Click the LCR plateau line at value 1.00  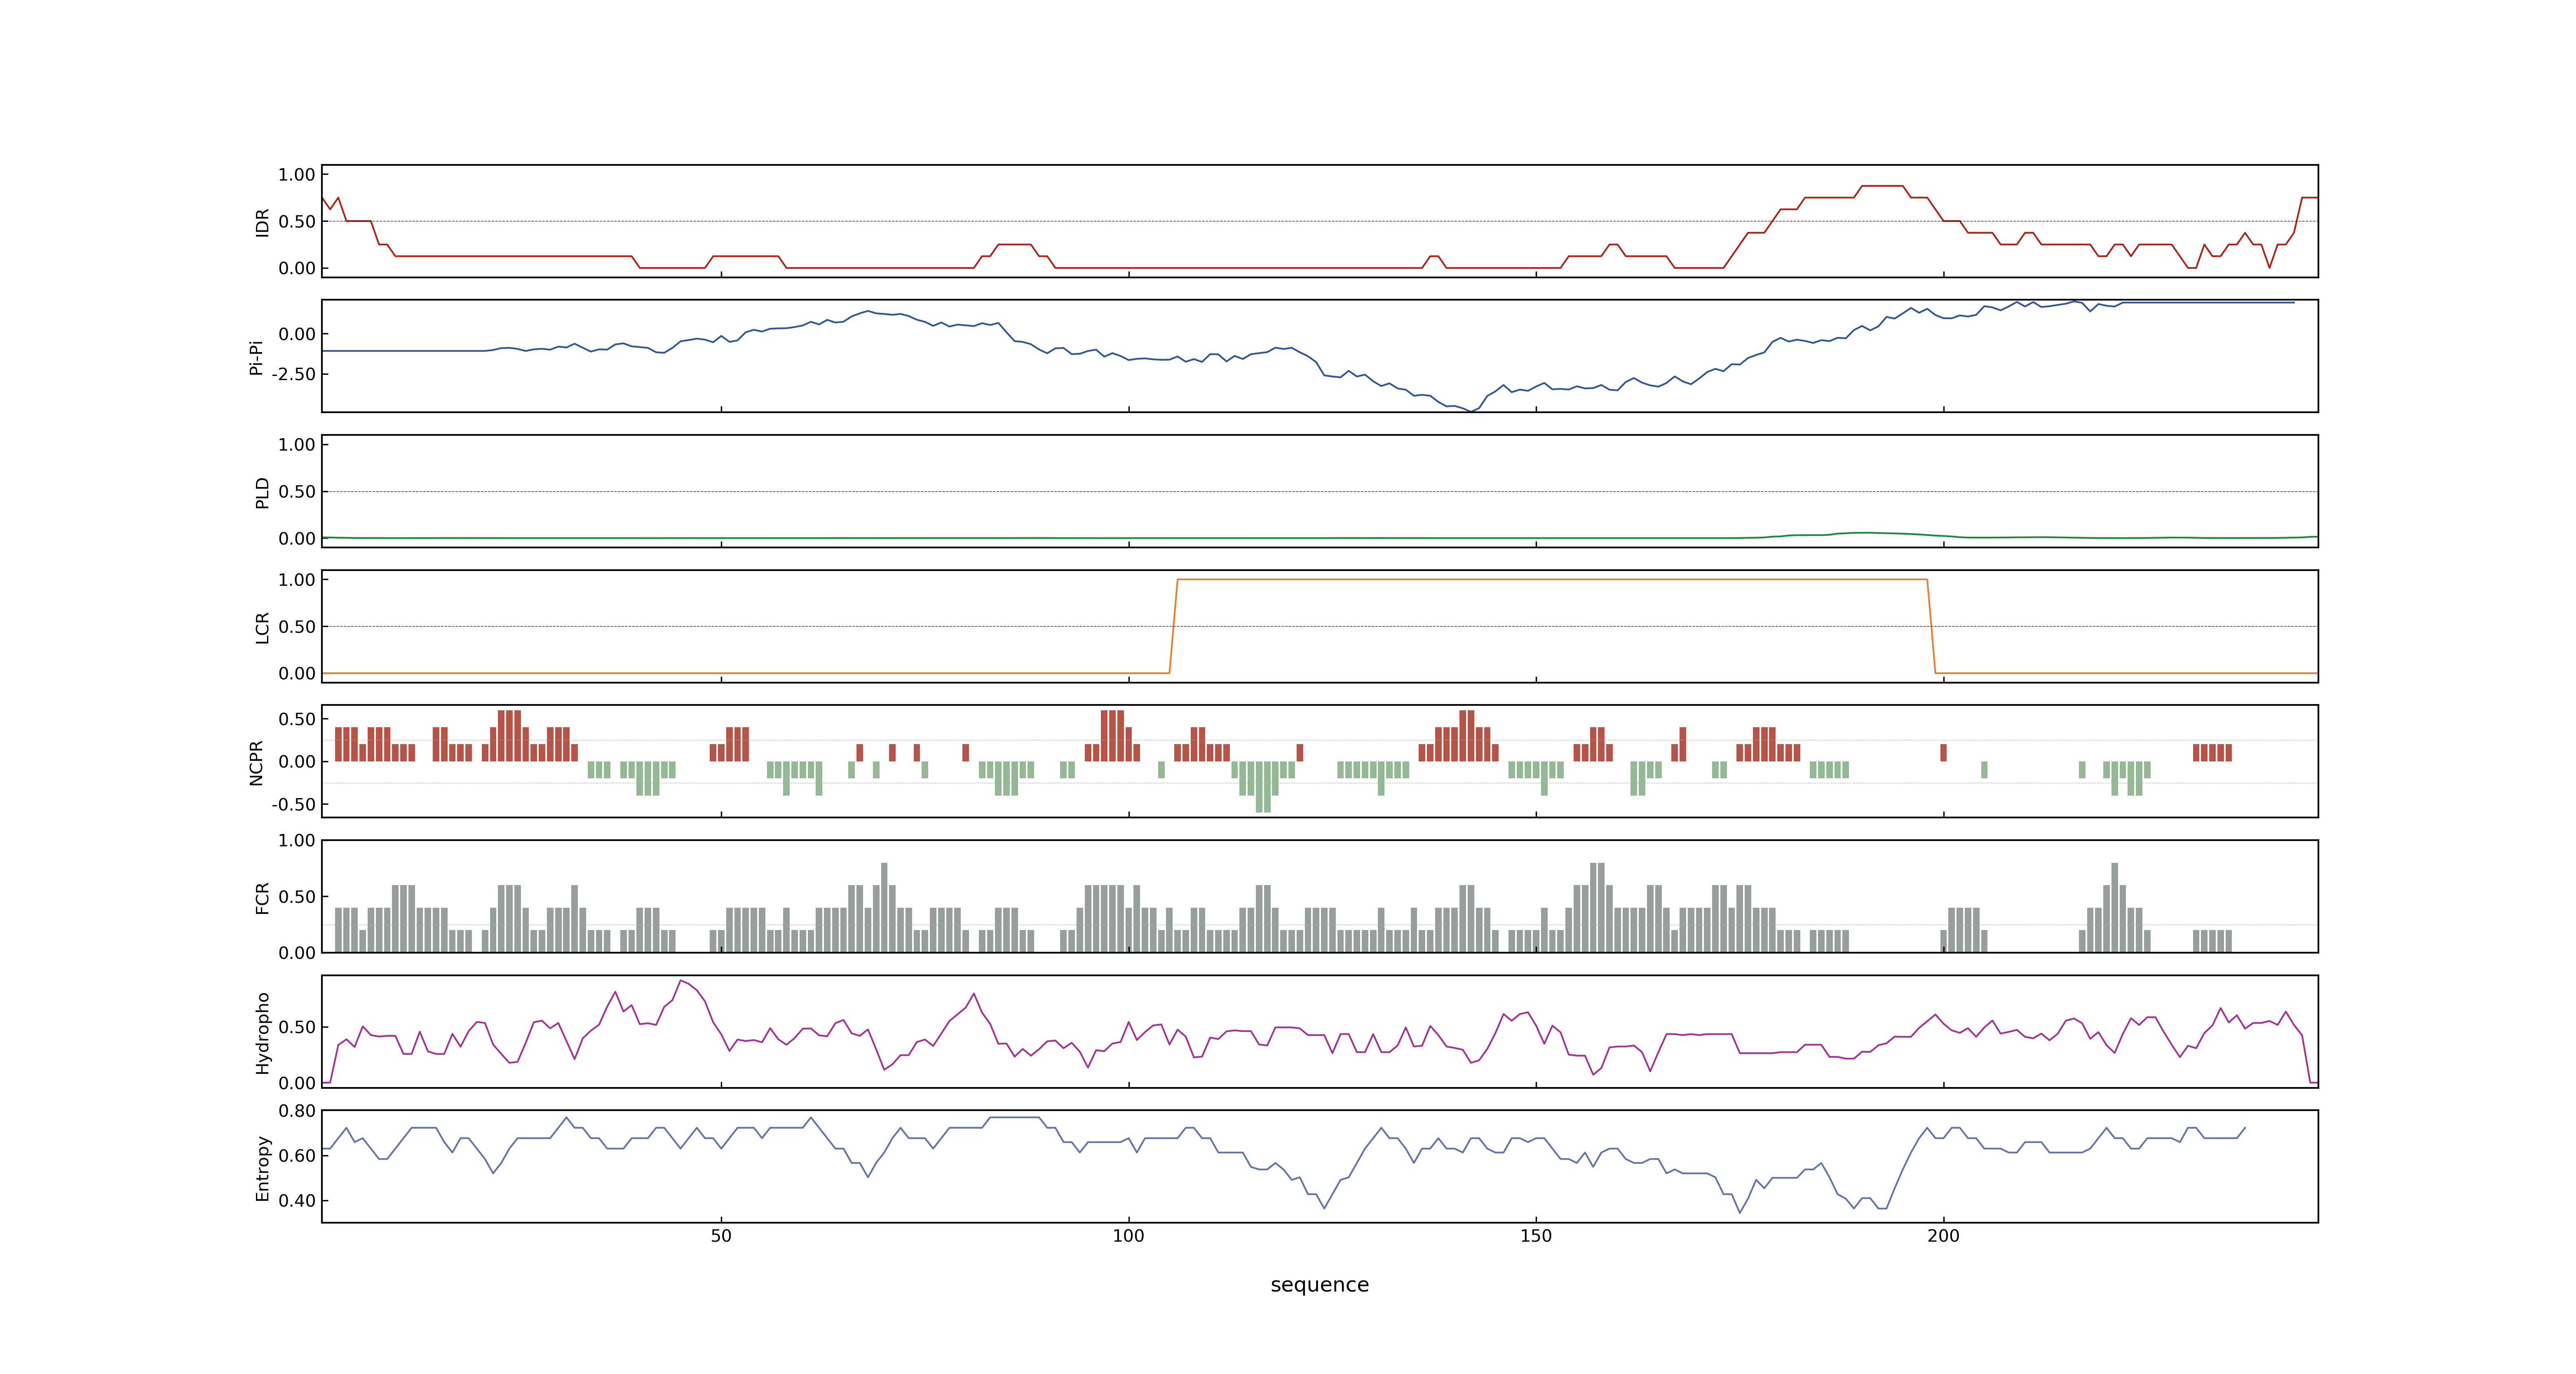click(1552, 579)
